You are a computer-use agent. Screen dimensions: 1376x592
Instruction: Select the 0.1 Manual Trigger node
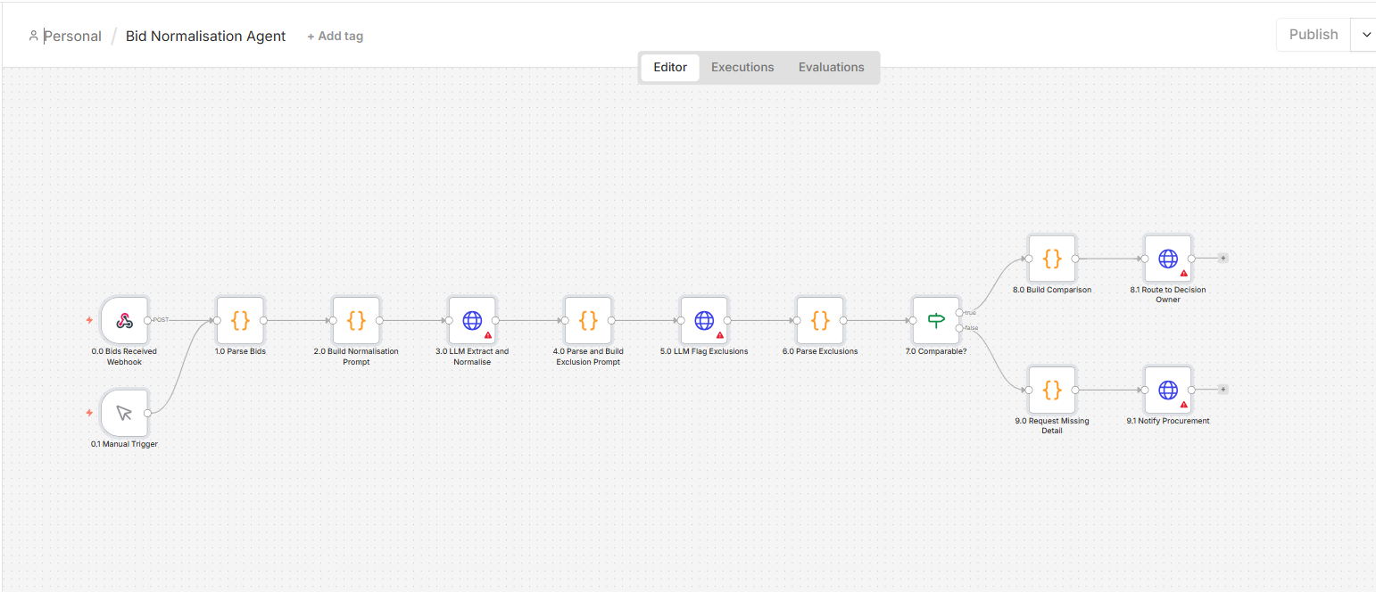coord(124,413)
